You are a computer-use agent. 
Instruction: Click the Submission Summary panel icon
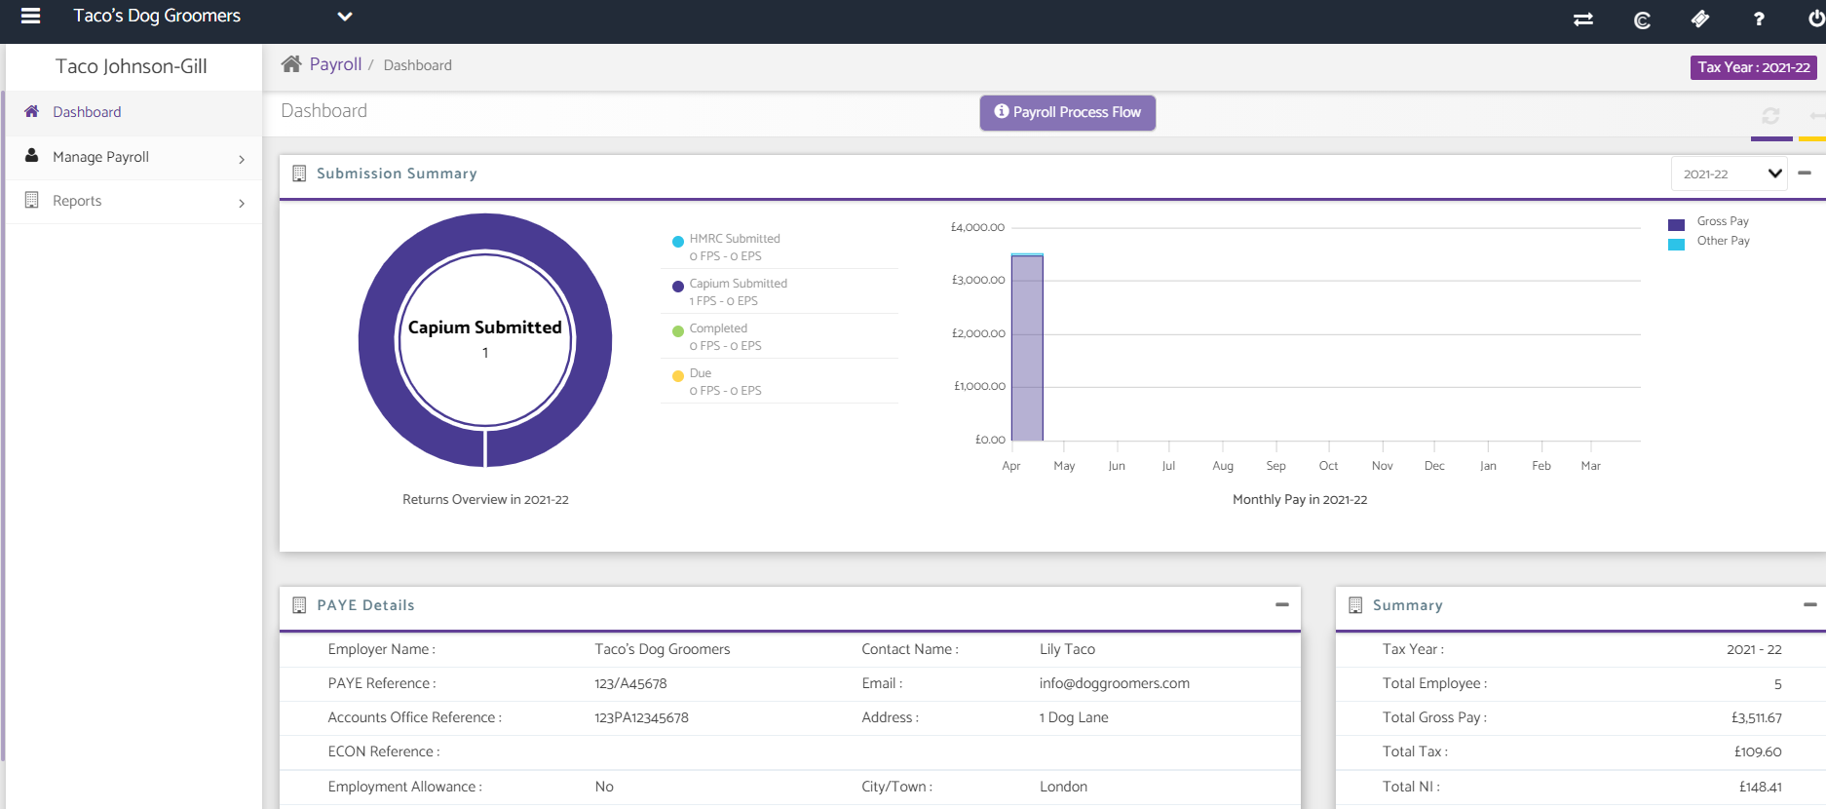pos(299,173)
